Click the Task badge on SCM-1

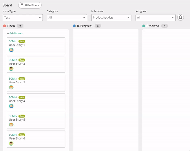click(22, 41)
